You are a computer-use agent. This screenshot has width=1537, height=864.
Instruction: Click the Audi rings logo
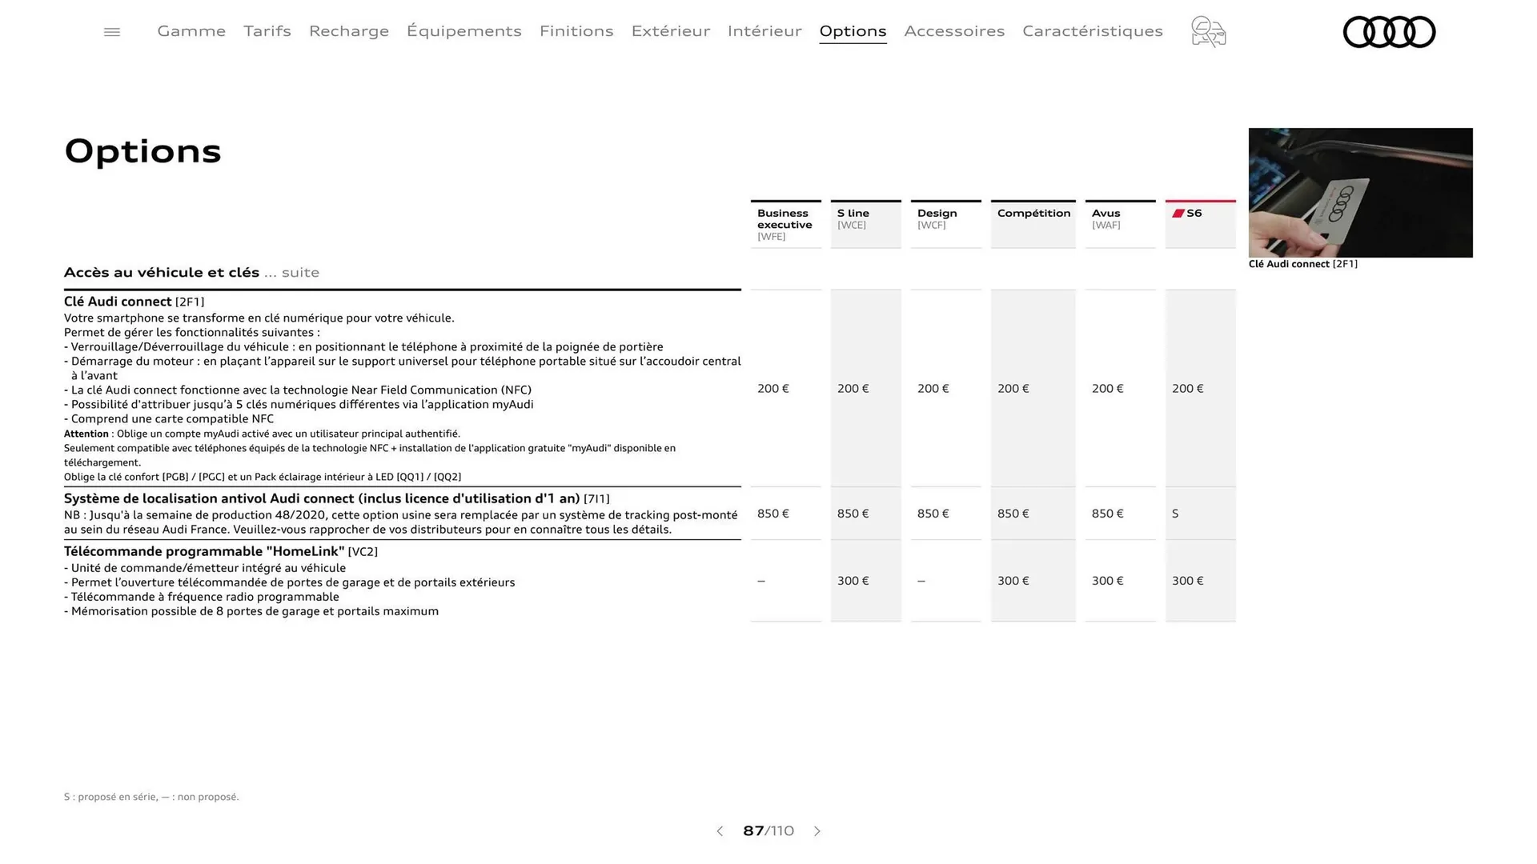1389,32
